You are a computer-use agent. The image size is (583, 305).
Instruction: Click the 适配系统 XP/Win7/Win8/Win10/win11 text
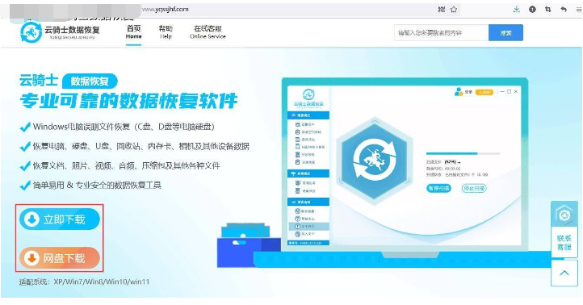[x=85, y=282]
